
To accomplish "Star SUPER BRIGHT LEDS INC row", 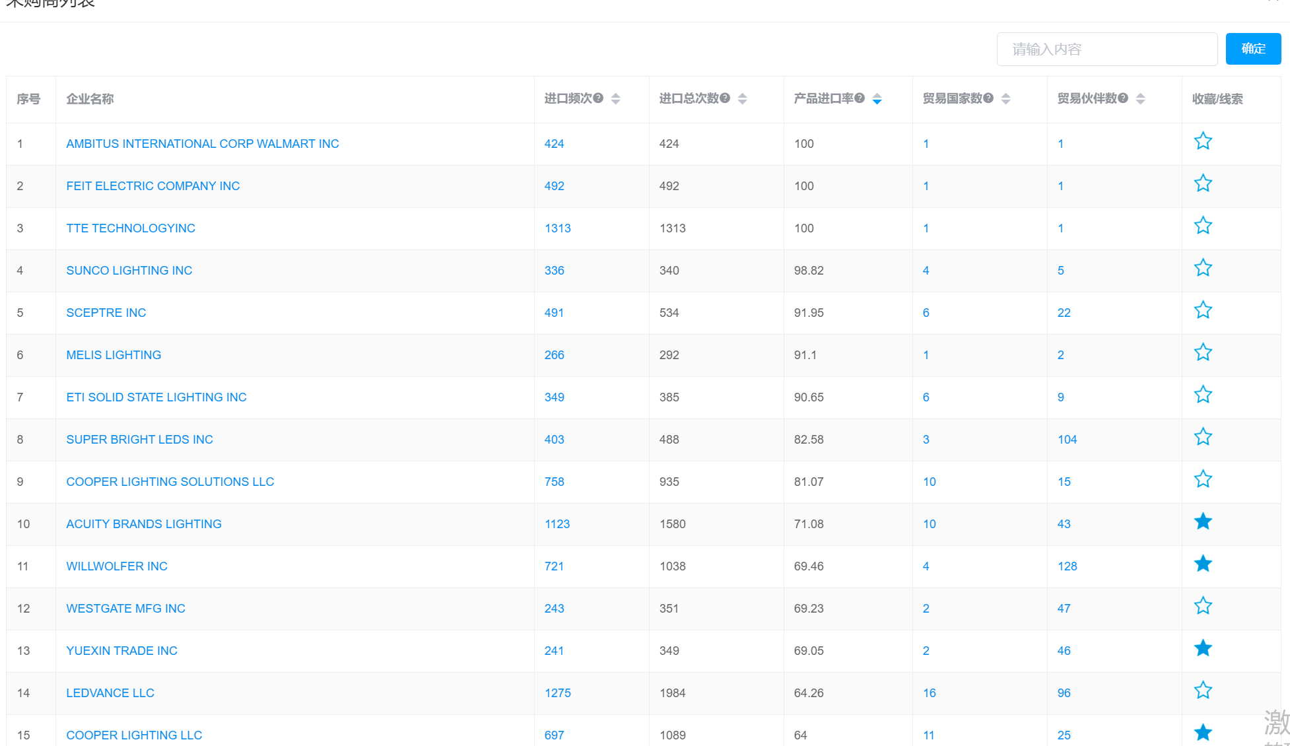I will pyautogui.click(x=1203, y=437).
